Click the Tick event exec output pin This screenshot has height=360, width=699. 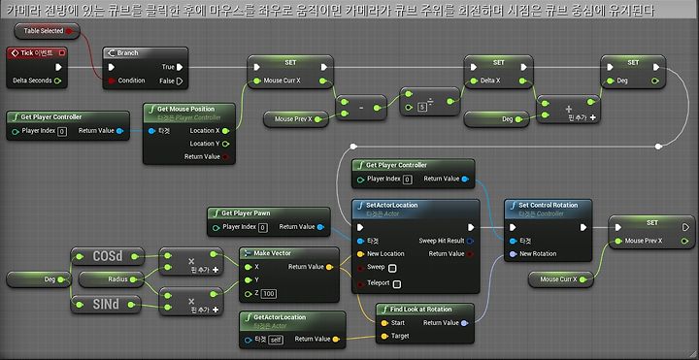(58, 67)
